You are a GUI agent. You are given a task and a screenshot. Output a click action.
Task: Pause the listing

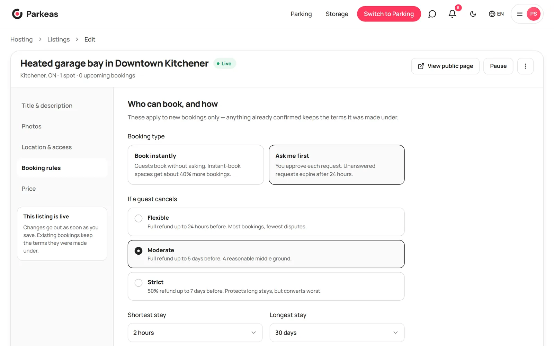tap(498, 66)
